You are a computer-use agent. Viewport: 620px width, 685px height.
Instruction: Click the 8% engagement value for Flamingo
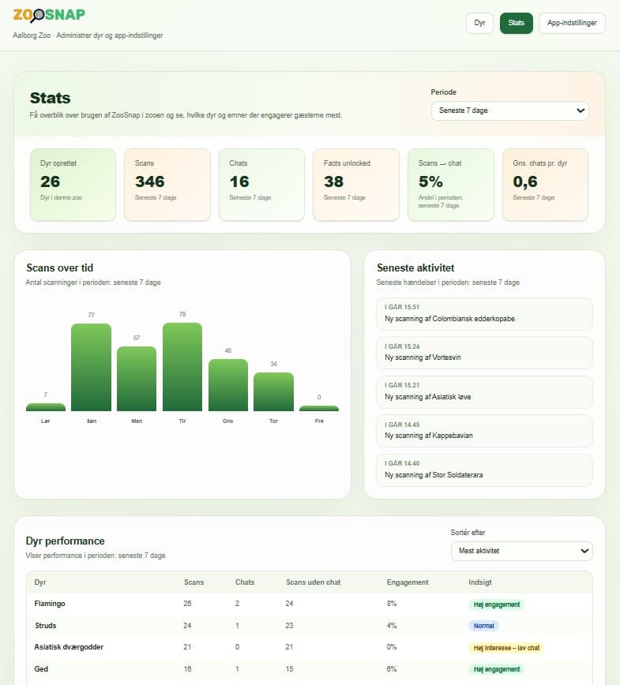pyautogui.click(x=391, y=604)
